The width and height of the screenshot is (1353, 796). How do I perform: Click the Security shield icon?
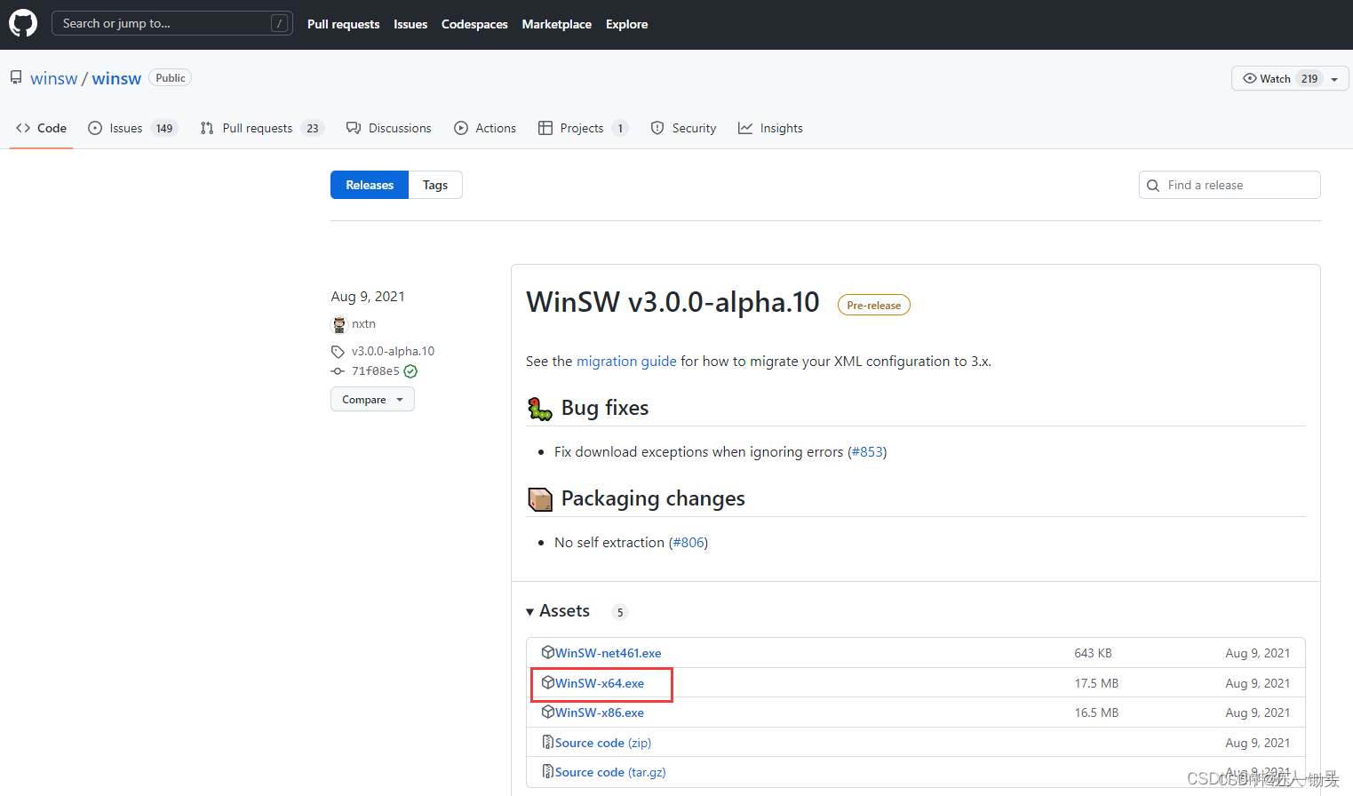click(657, 128)
